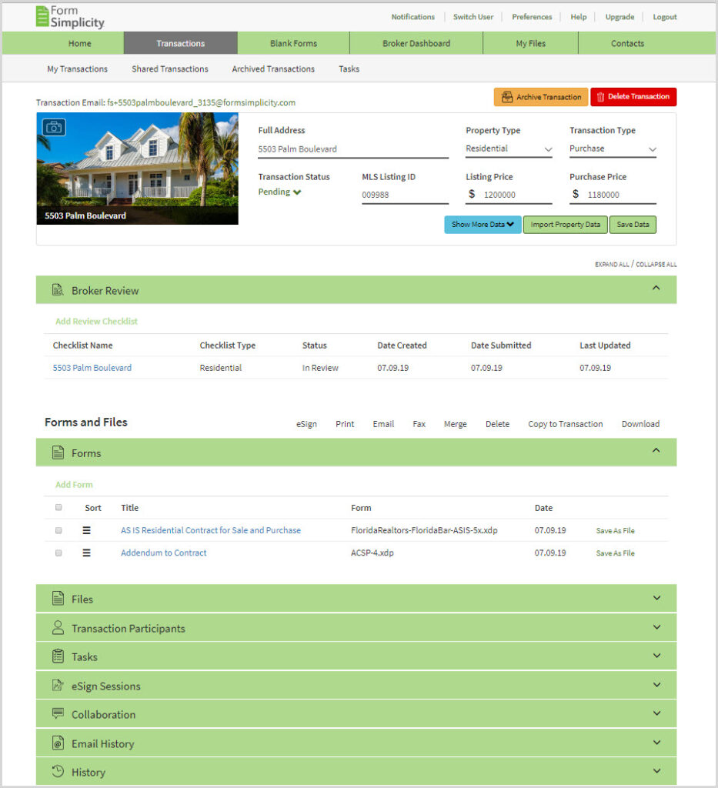
Task: Click the MLS Listing ID field
Action: pyautogui.click(x=405, y=195)
